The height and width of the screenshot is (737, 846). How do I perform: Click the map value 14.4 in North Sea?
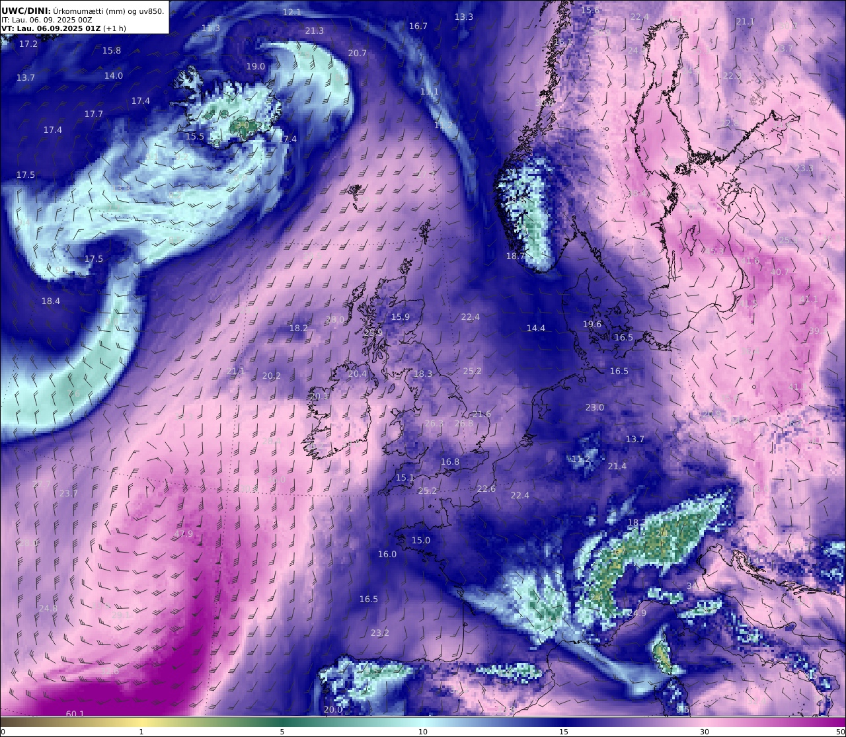pos(536,328)
